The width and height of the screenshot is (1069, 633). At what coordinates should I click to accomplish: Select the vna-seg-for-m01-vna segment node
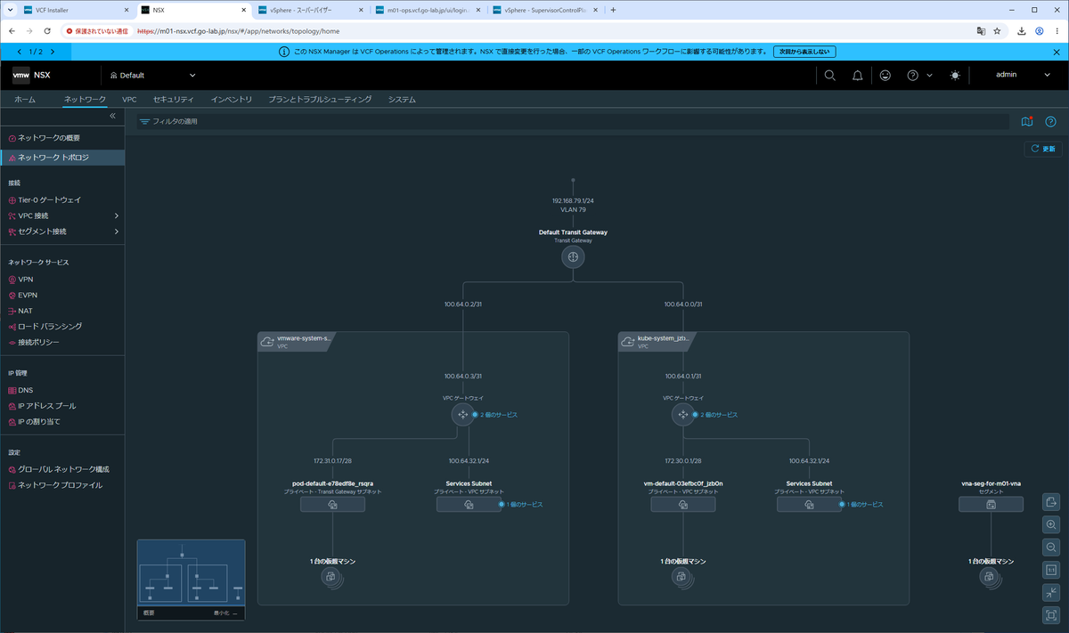(x=991, y=504)
